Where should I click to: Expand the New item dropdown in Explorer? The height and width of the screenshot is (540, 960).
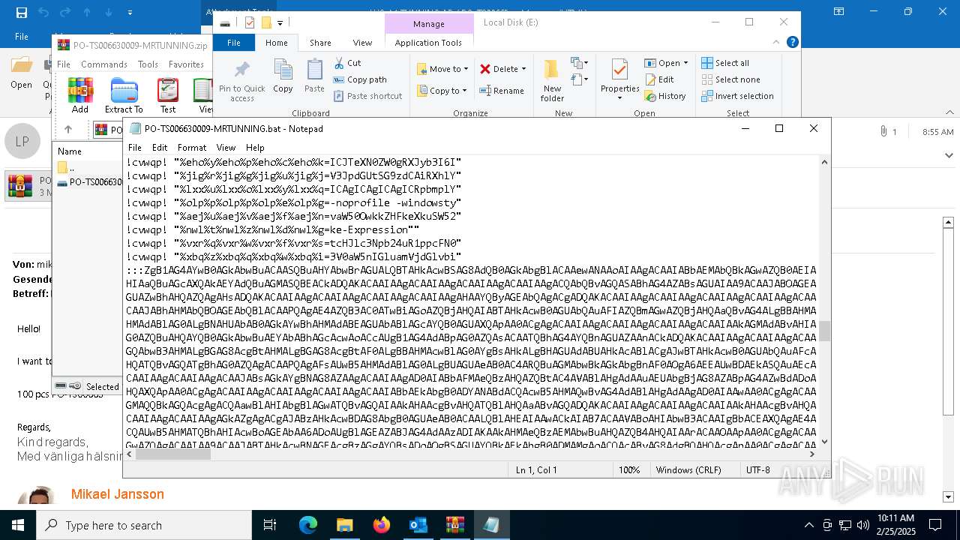pyautogui.click(x=580, y=63)
